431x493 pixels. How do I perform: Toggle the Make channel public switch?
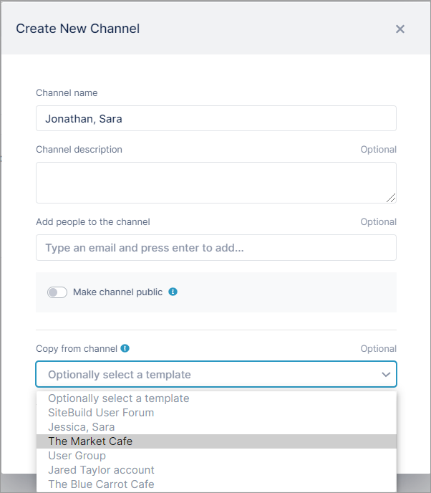point(57,292)
